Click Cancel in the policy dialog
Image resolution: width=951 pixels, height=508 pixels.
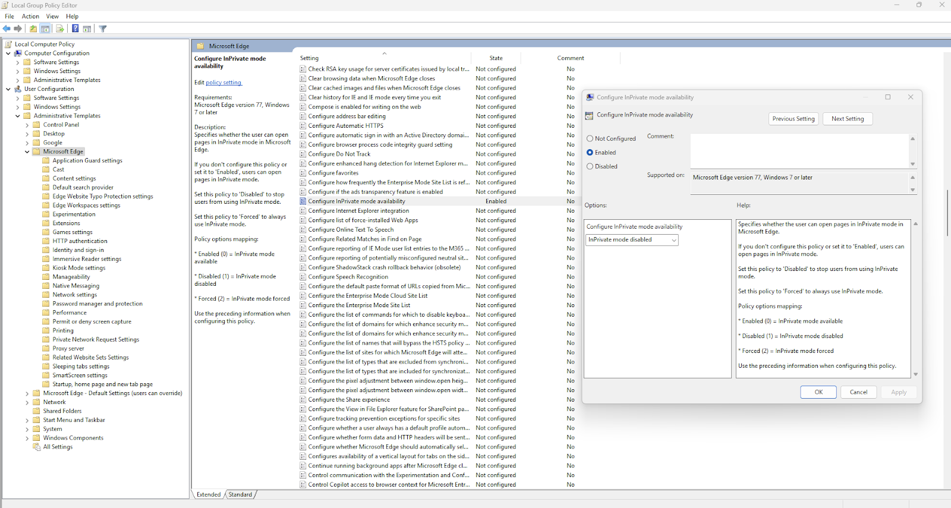[859, 392]
